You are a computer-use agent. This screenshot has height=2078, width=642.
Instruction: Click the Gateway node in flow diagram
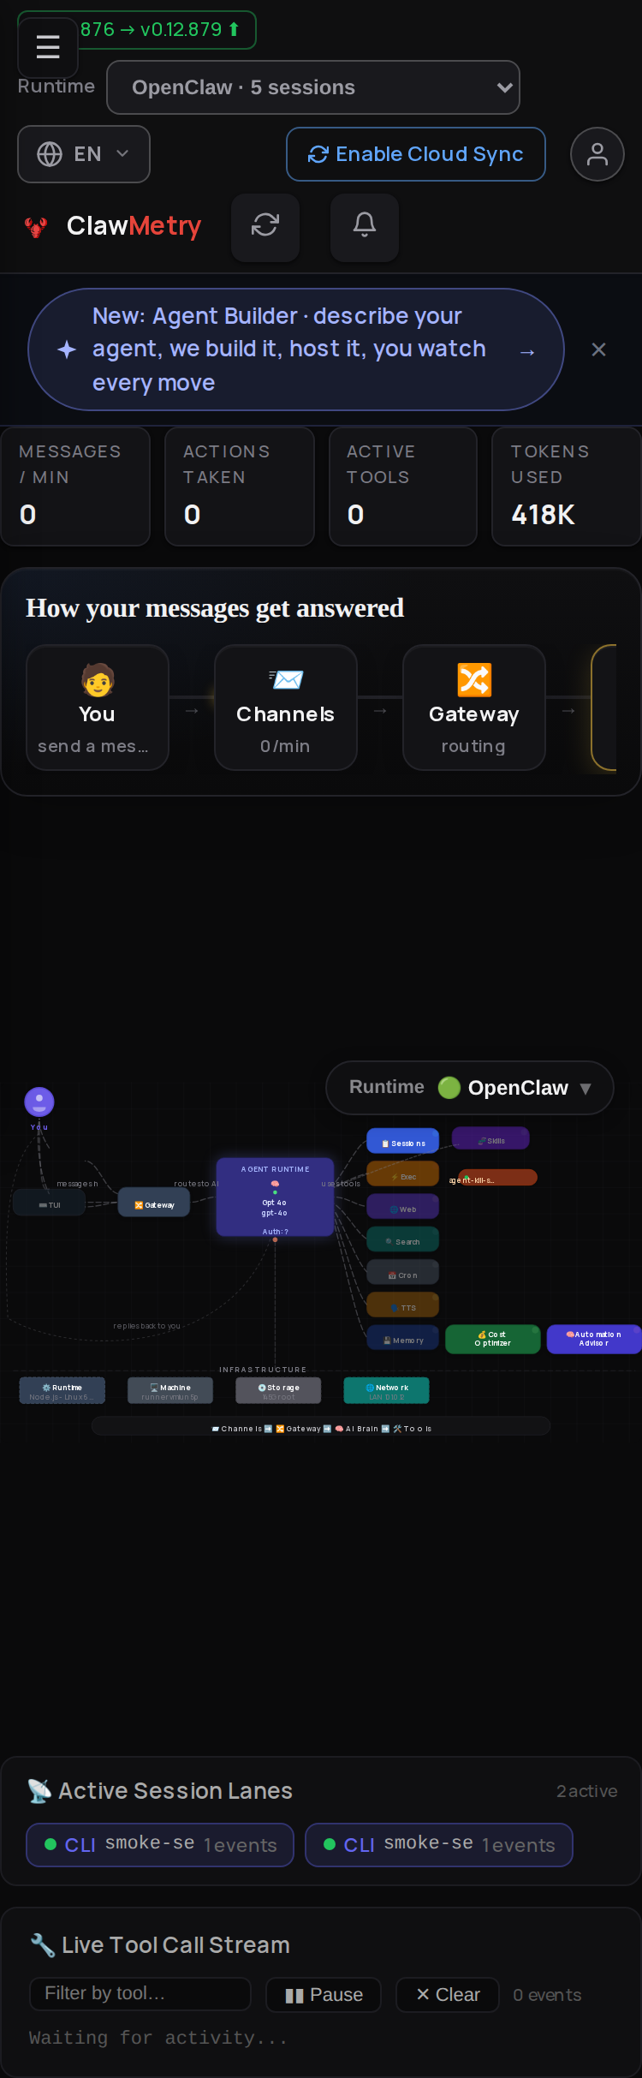point(154,1204)
